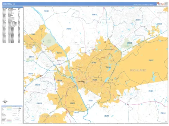Click the KERSHAW county label
The image size is (169, 126).
(x=161, y=13)
